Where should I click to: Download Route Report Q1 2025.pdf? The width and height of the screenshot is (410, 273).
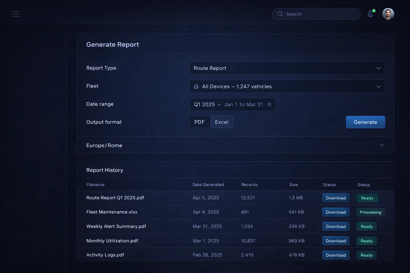(x=336, y=198)
